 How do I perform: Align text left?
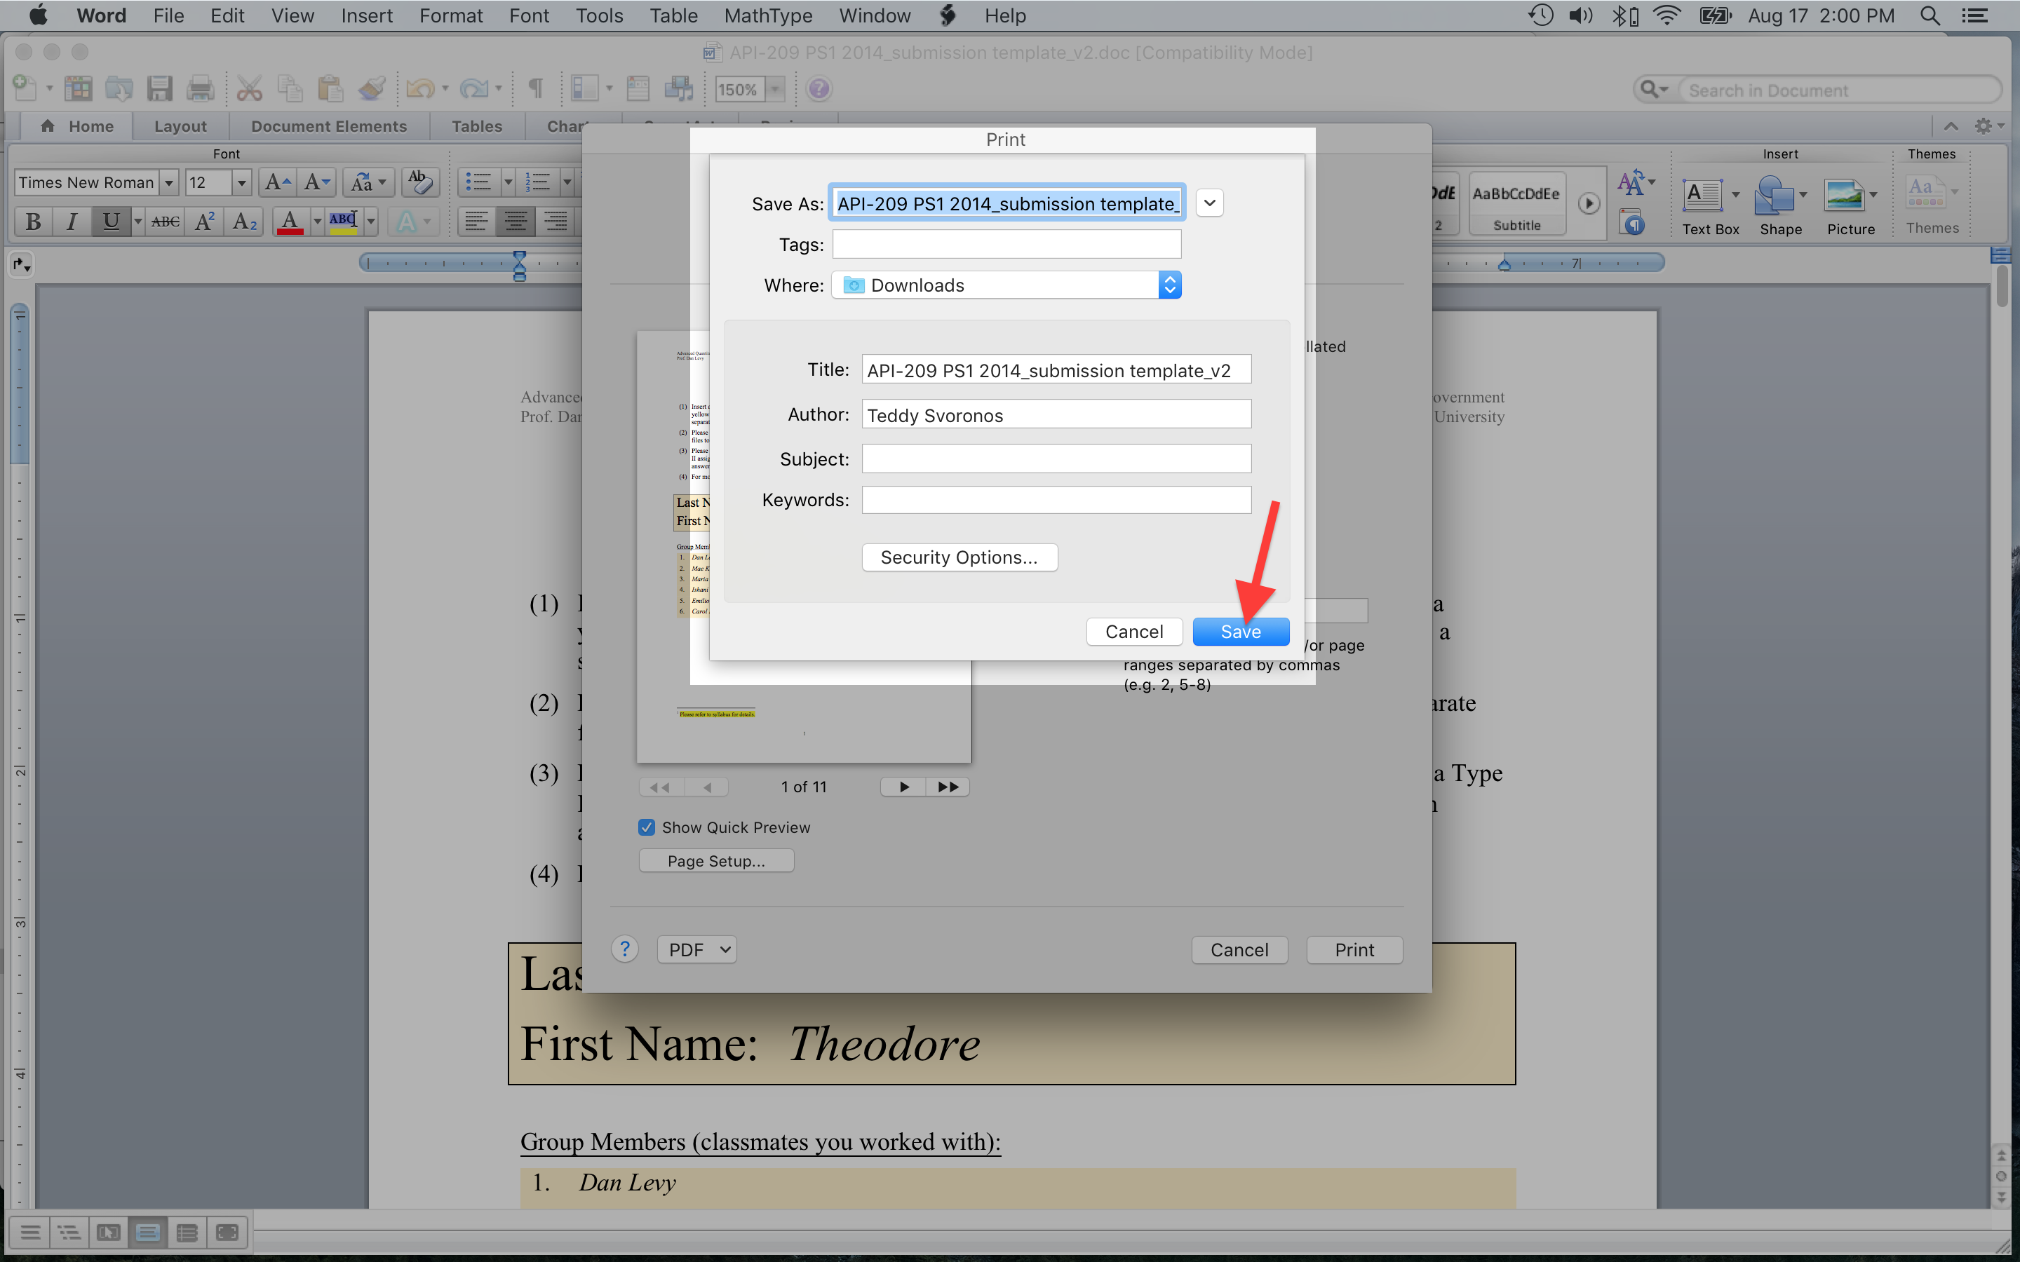point(477,222)
